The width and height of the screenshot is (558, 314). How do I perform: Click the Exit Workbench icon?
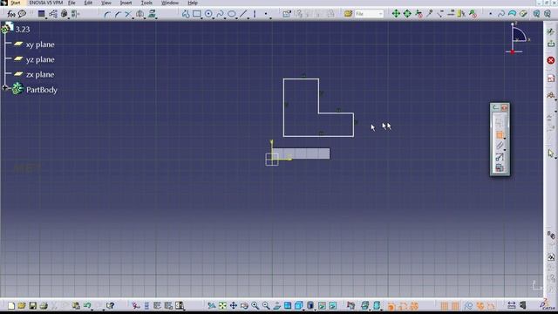pyautogui.click(x=551, y=44)
